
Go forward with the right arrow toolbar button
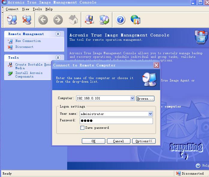coord(58,20)
